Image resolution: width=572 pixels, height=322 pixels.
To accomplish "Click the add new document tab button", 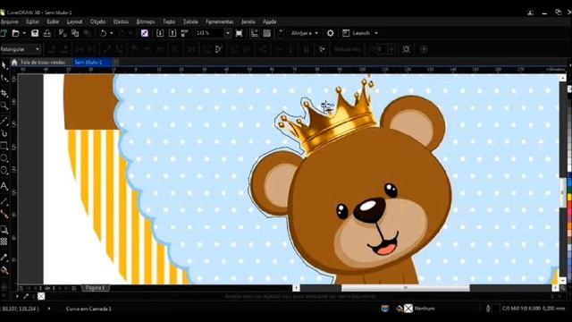I will pos(115,63).
